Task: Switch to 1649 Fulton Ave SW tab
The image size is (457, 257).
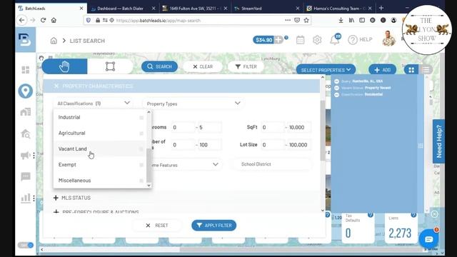Action: click(195, 9)
